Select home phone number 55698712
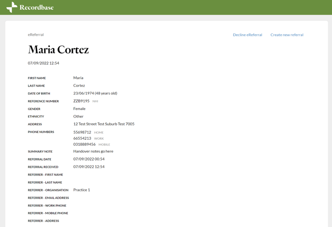The image size is (332, 227). coord(82,132)
